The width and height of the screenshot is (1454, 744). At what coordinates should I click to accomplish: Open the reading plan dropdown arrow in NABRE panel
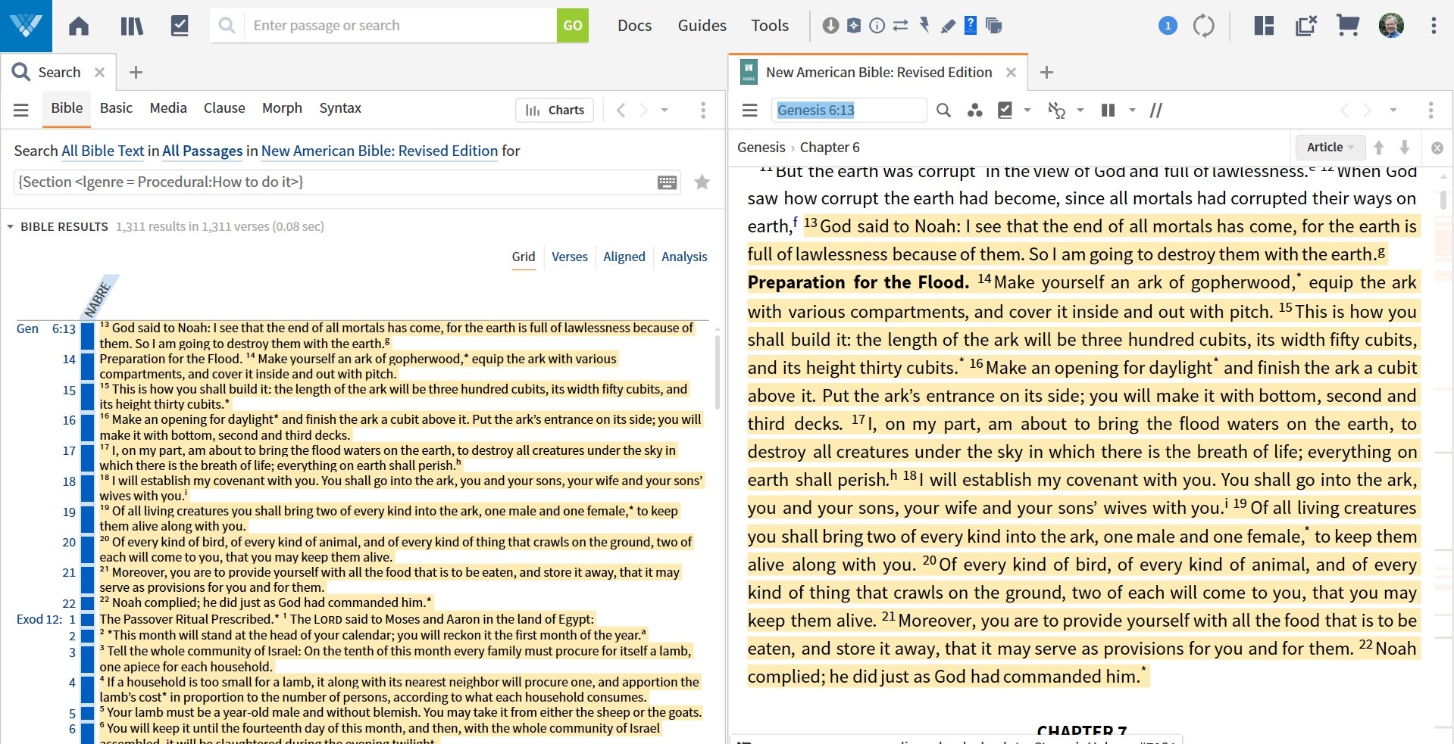(x=1027, y=111)
